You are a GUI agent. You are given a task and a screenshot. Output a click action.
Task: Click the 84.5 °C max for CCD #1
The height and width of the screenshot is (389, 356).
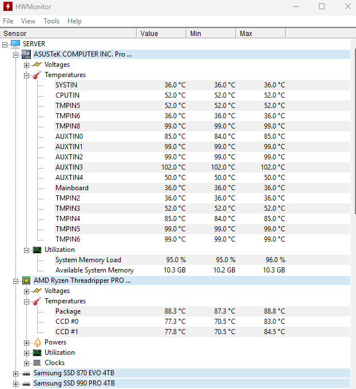point(275,332)
